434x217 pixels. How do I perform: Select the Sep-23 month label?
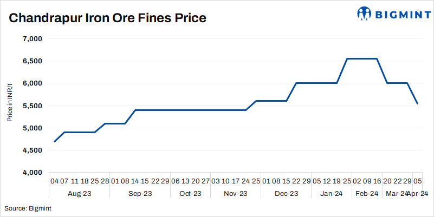[x=139, y=193]
